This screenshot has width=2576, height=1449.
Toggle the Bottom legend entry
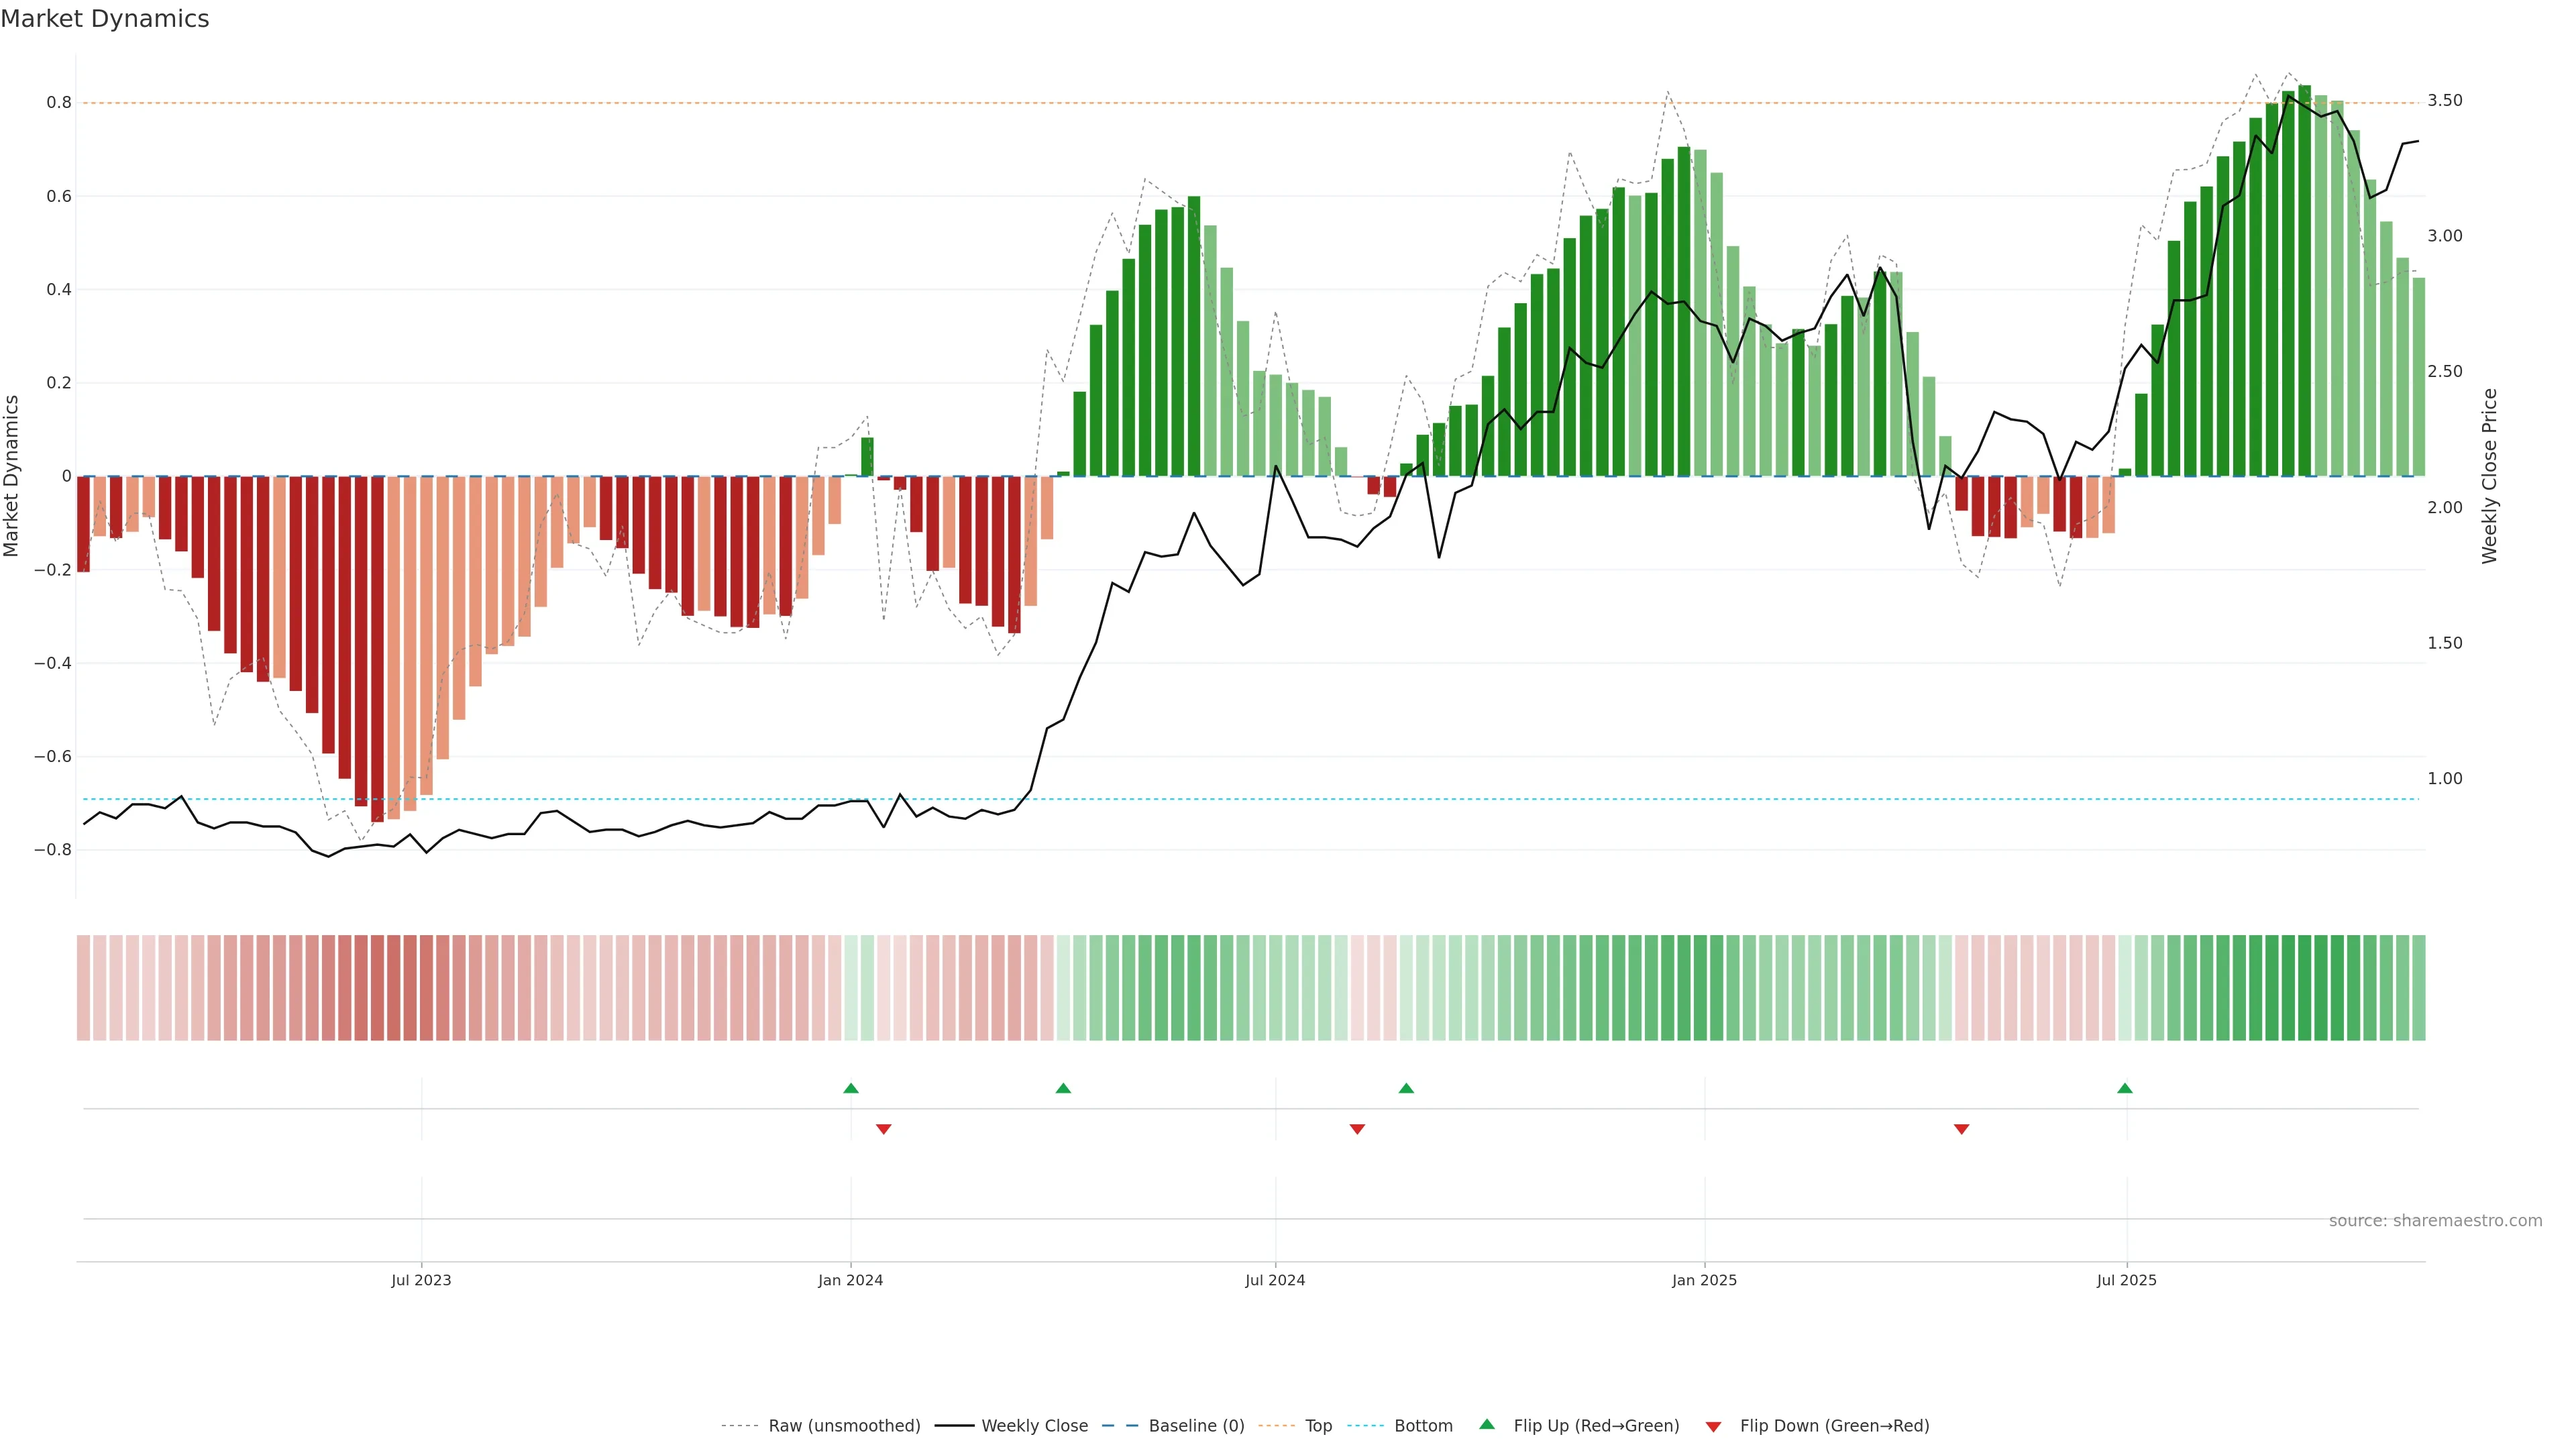click(1423, 1426)
